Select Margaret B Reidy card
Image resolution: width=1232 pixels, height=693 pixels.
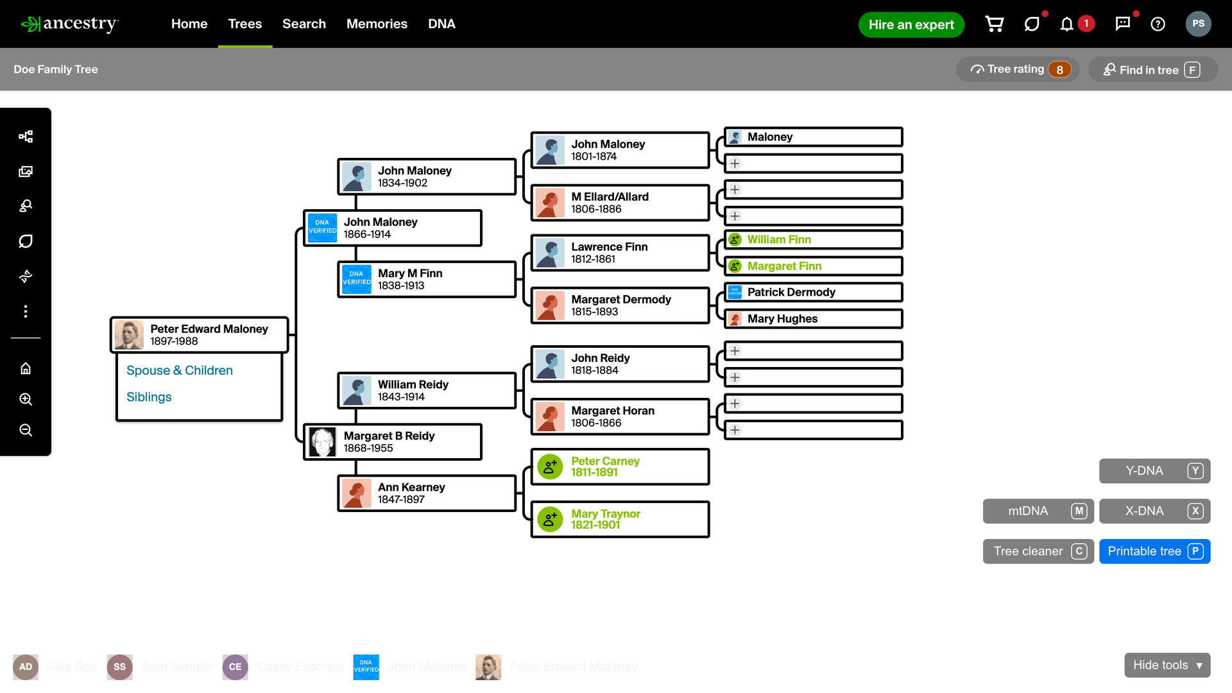point(393,442)
